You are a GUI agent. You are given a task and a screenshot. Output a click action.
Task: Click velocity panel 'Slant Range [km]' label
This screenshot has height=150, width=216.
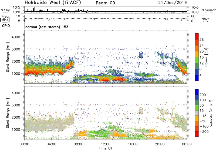click(x=8, y=113)
